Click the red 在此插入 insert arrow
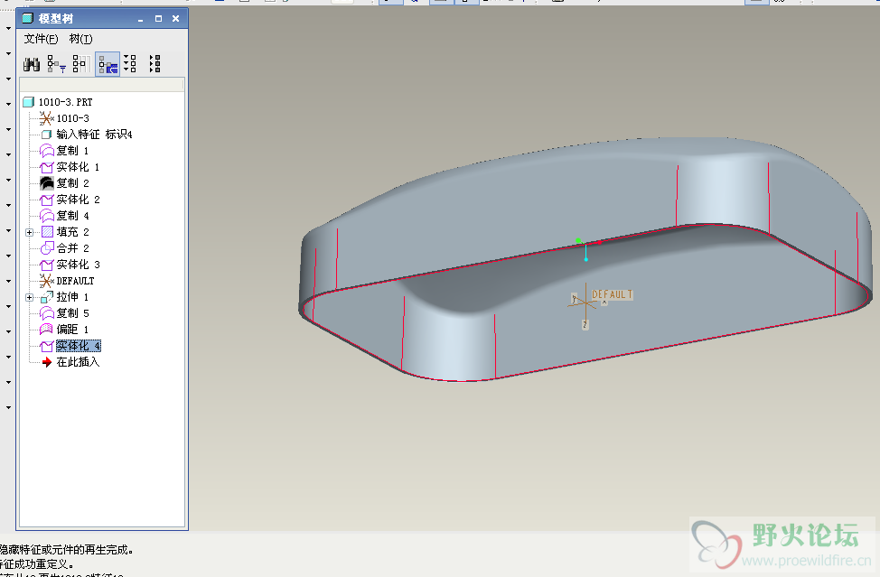 pyautogui.click(x=47, y=362)
